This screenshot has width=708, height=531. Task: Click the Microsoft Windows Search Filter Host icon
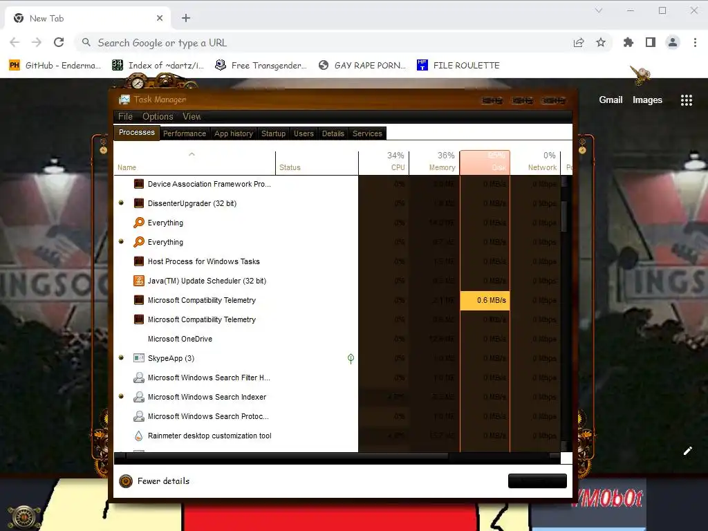(138, 378)
